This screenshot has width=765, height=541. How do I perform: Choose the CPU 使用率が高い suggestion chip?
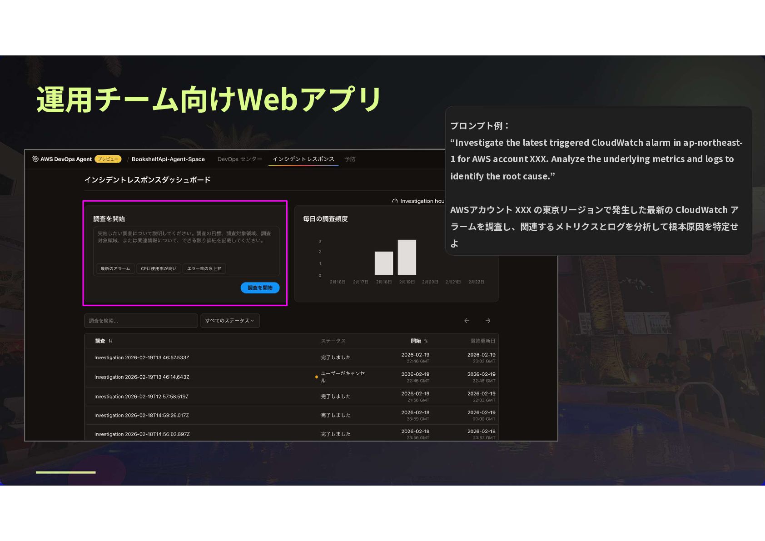click(159, 269)
